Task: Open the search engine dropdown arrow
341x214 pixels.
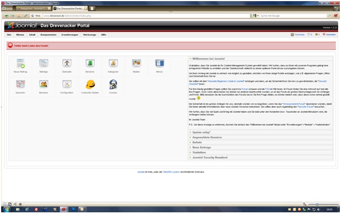Action: (258, 16)
